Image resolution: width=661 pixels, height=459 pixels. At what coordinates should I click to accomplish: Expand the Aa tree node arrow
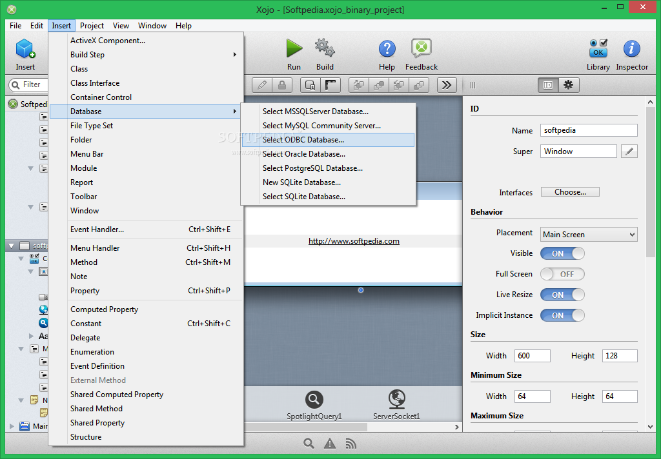point(31,336)
